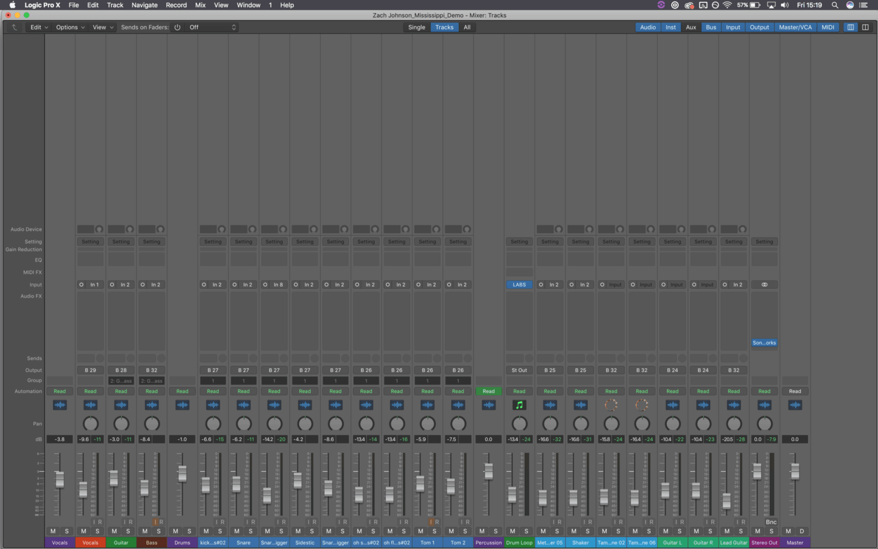Switch to the All tab
Viewport: 878px width, 549px height.
[467, 27]
